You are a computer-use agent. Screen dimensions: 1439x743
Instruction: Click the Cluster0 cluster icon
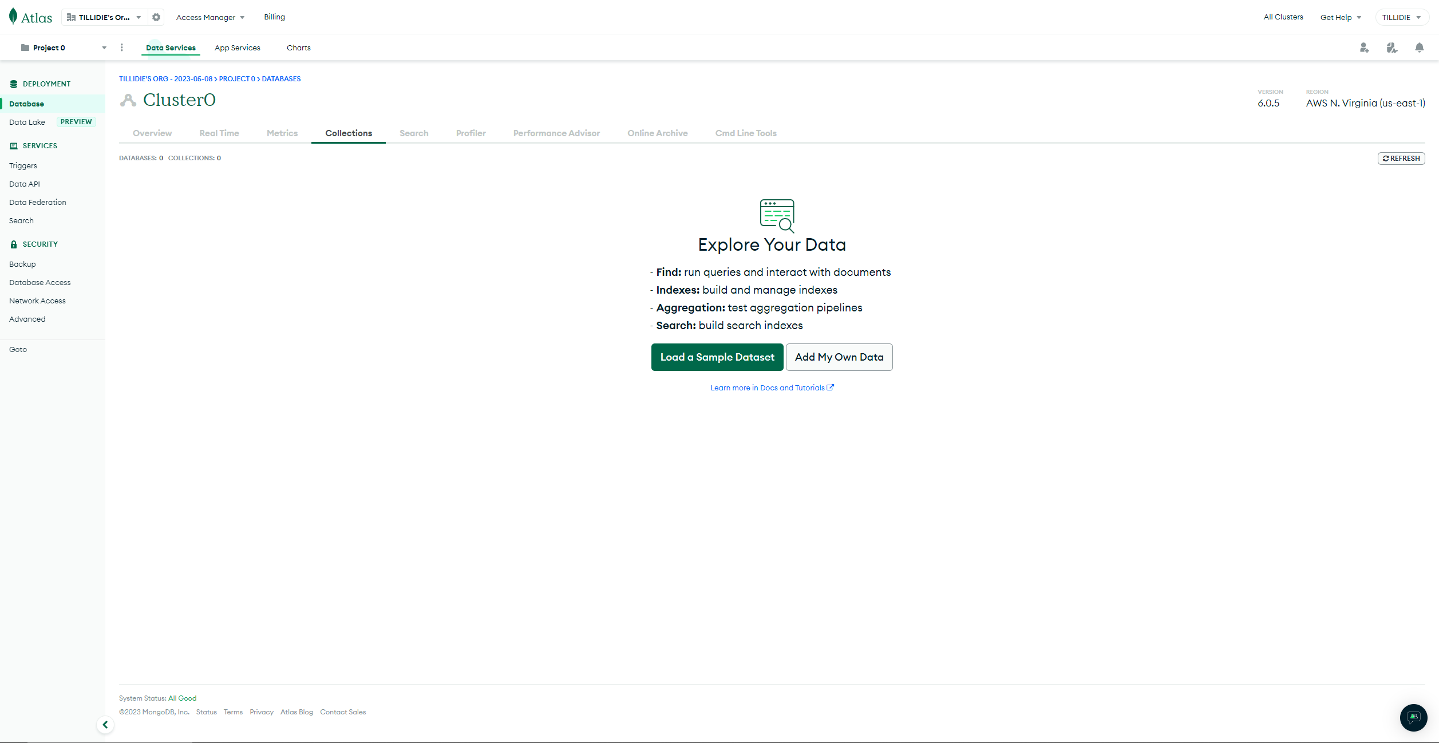pyautogui.click(x=128, y=100)
